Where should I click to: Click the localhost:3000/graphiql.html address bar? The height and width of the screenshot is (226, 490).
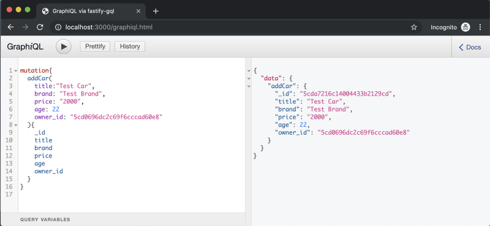236,27
